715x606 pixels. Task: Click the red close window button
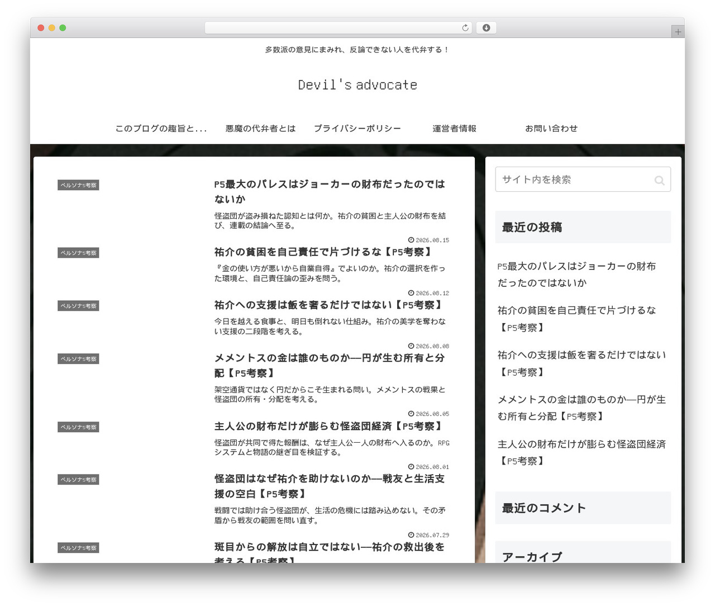coord(41,27)
